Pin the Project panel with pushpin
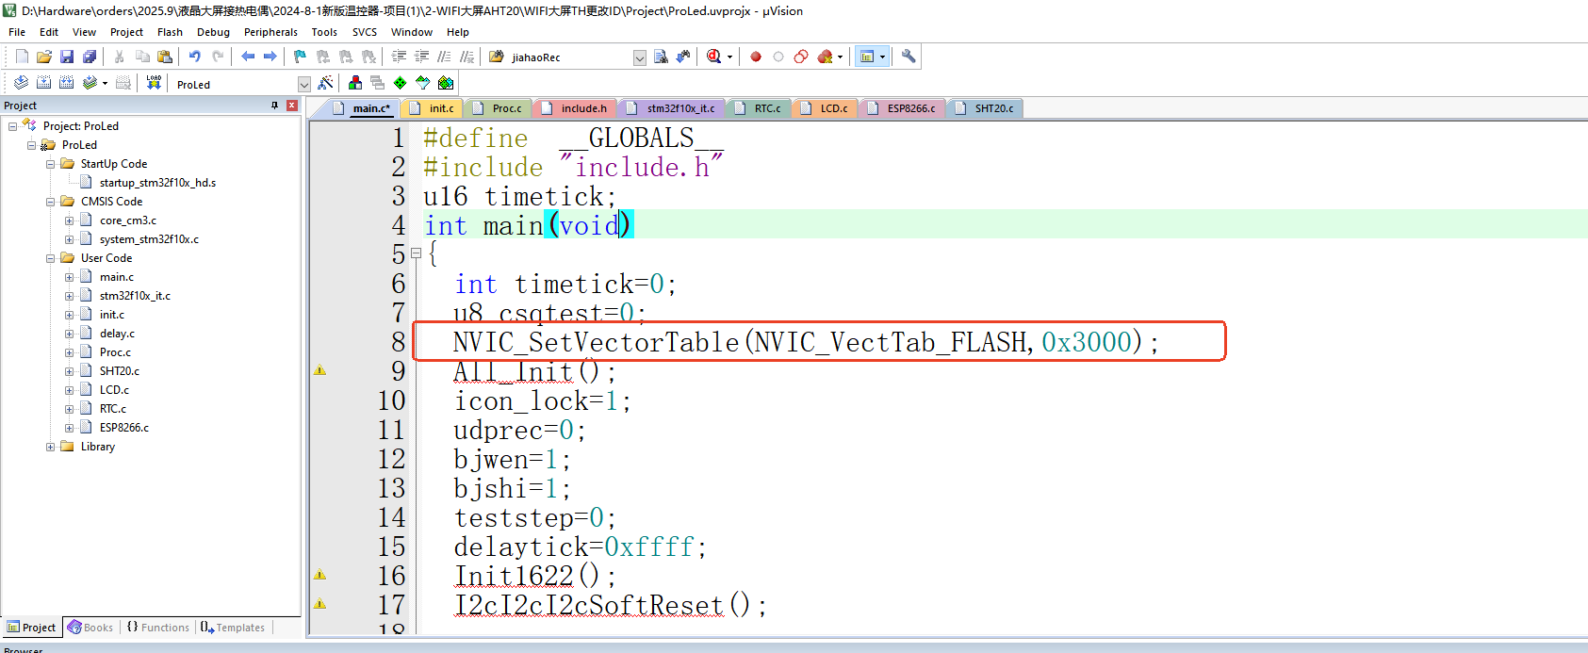Image resolution: width=1588 pixels, height=653 pixels. tap(274, 106)
